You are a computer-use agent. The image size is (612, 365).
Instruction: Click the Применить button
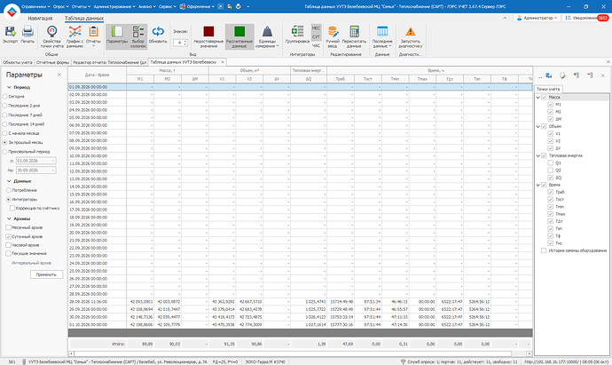46,274
